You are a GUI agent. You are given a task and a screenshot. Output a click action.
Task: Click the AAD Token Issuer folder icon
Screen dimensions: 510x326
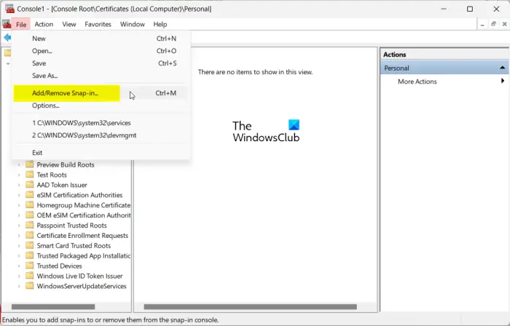[x=30, y=184]
